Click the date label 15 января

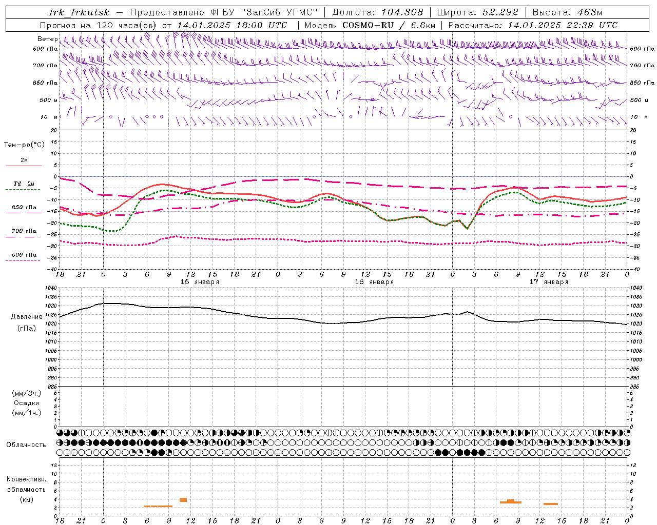(x=200, y=282)
